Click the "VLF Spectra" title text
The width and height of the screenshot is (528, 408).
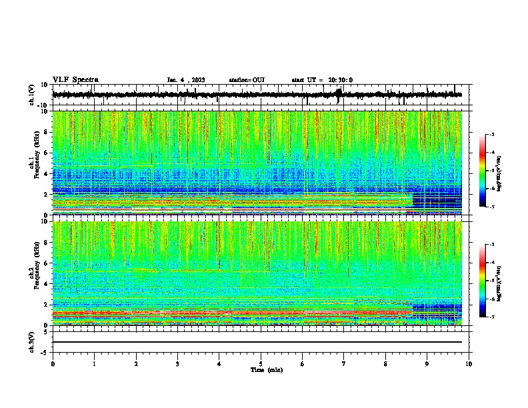75,80
